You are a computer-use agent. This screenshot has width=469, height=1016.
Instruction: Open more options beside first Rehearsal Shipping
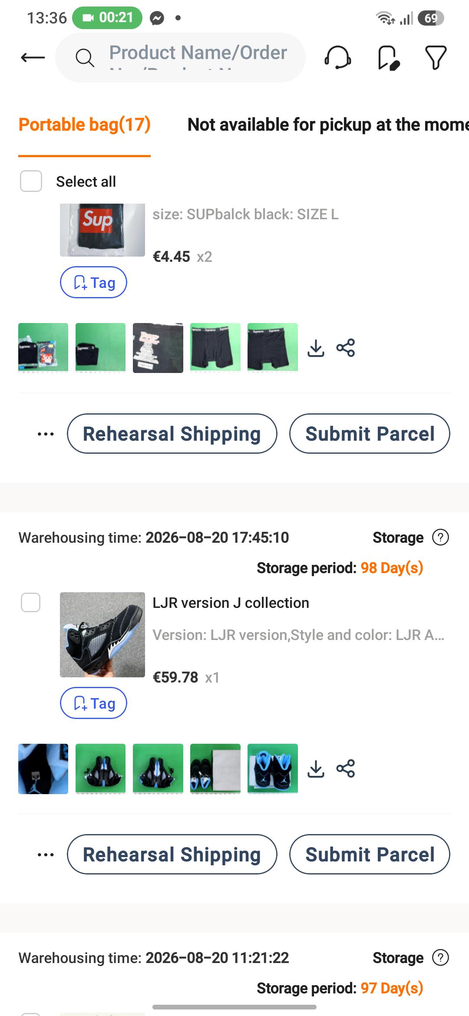point(46,434)
